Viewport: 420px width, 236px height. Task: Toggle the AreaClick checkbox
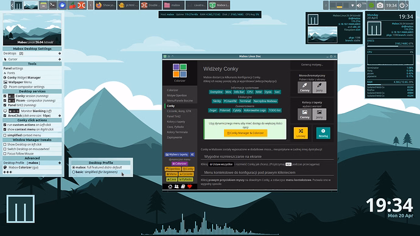pos(5,116)
